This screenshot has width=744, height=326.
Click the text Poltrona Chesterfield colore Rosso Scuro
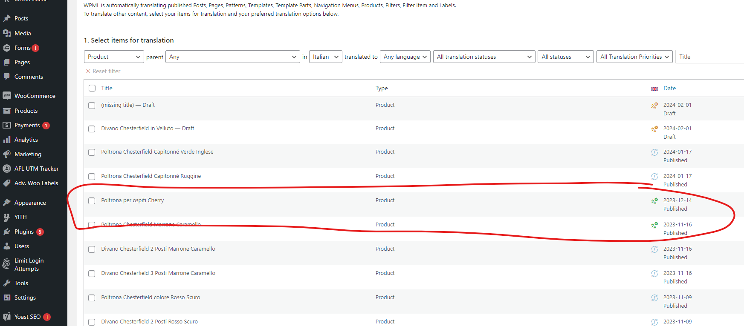tap(151, 297)
